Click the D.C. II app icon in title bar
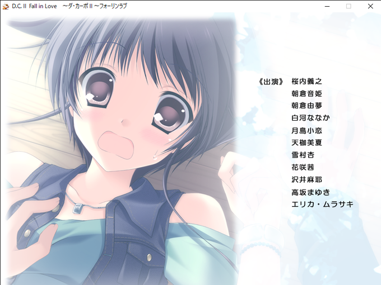This screenshot has width=381, height=285. (6, 6)
